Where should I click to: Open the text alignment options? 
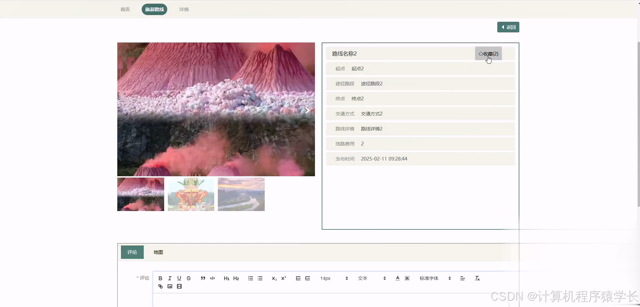[x=462, y=278]
